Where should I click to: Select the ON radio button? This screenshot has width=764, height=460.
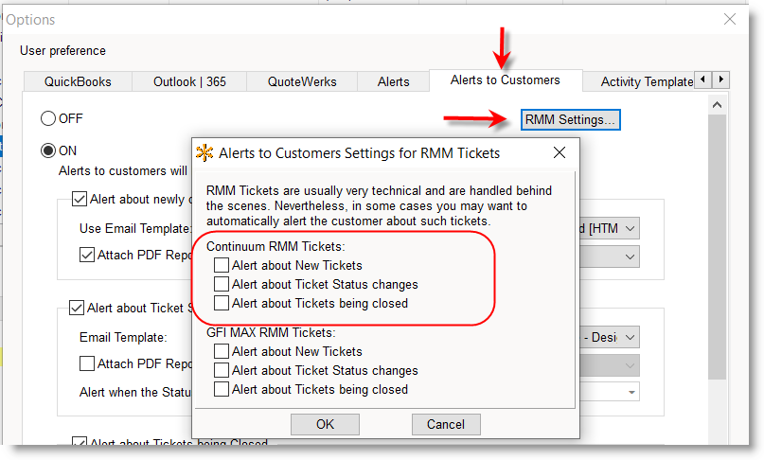48,150
